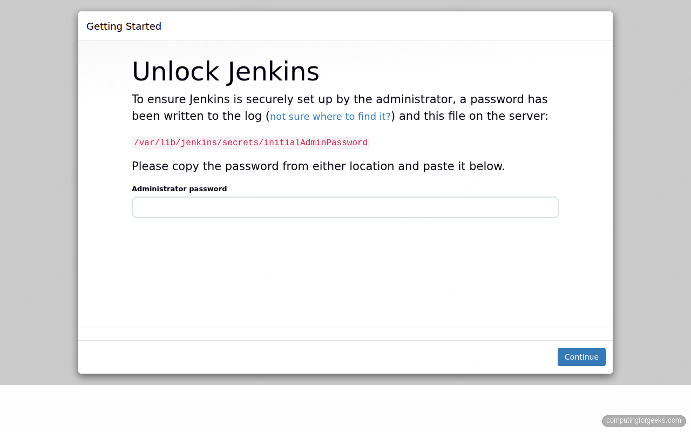Click the 'not sure where to find it?' link
The width and height of the screenshot is (691, 432).
tap(330, 116)
